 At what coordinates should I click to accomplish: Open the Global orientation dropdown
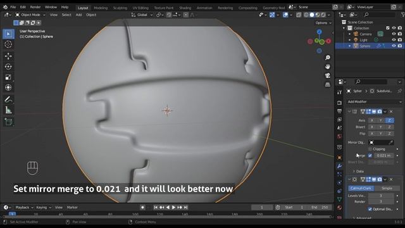[142, 15]
